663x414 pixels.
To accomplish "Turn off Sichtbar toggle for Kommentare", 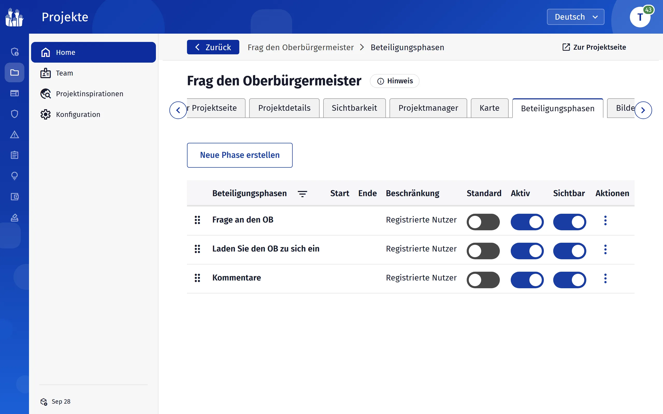I will (x=569, y=280).
